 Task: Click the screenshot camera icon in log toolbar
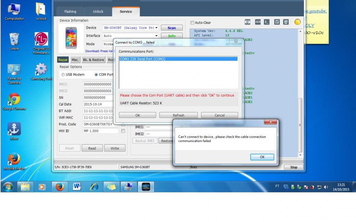247,22
